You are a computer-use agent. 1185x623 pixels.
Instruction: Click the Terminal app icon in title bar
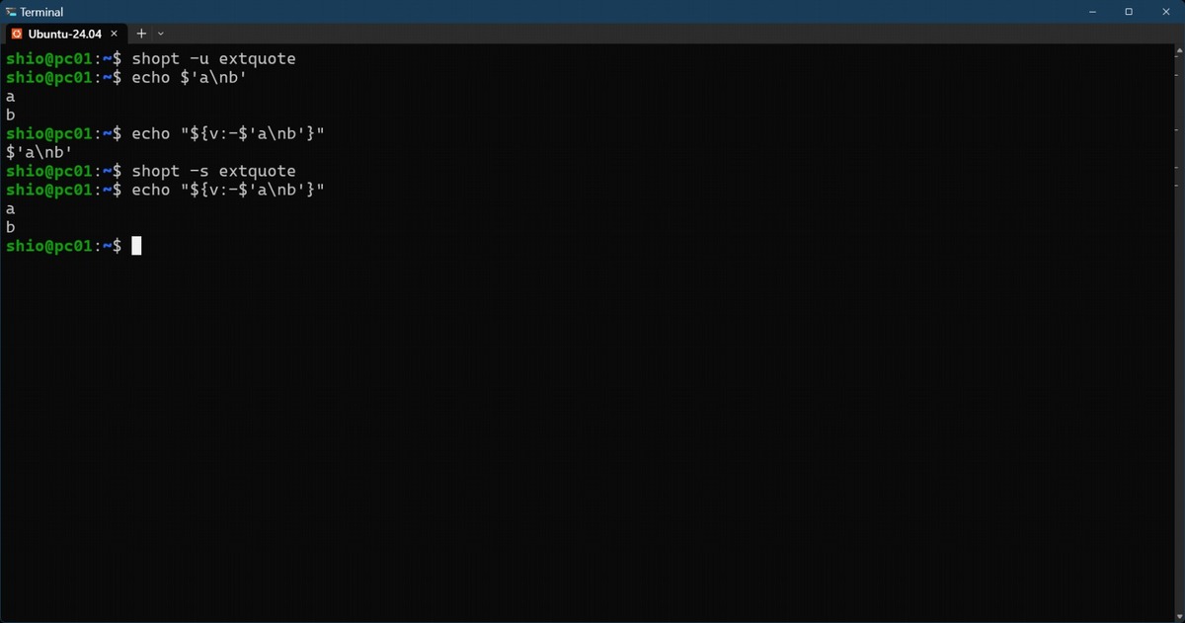[11, 12]
